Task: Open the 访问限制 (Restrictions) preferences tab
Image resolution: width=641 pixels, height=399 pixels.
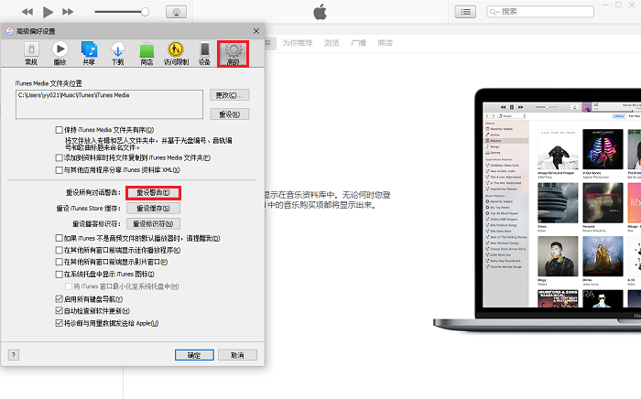Action: point(176,53)
